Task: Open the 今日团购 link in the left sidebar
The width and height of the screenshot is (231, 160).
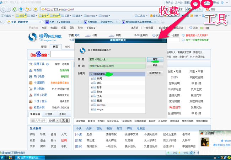Action: (x=39, y=82)
